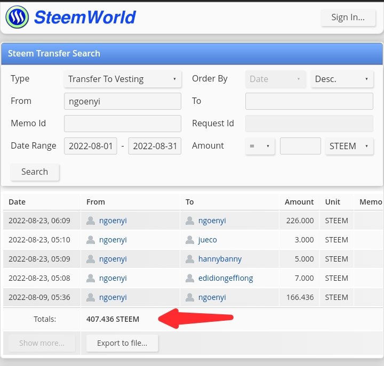This screenshot has height=366, width=384.
Task: Open the Order By Date dropdown
Action: [x=276, y=79]
